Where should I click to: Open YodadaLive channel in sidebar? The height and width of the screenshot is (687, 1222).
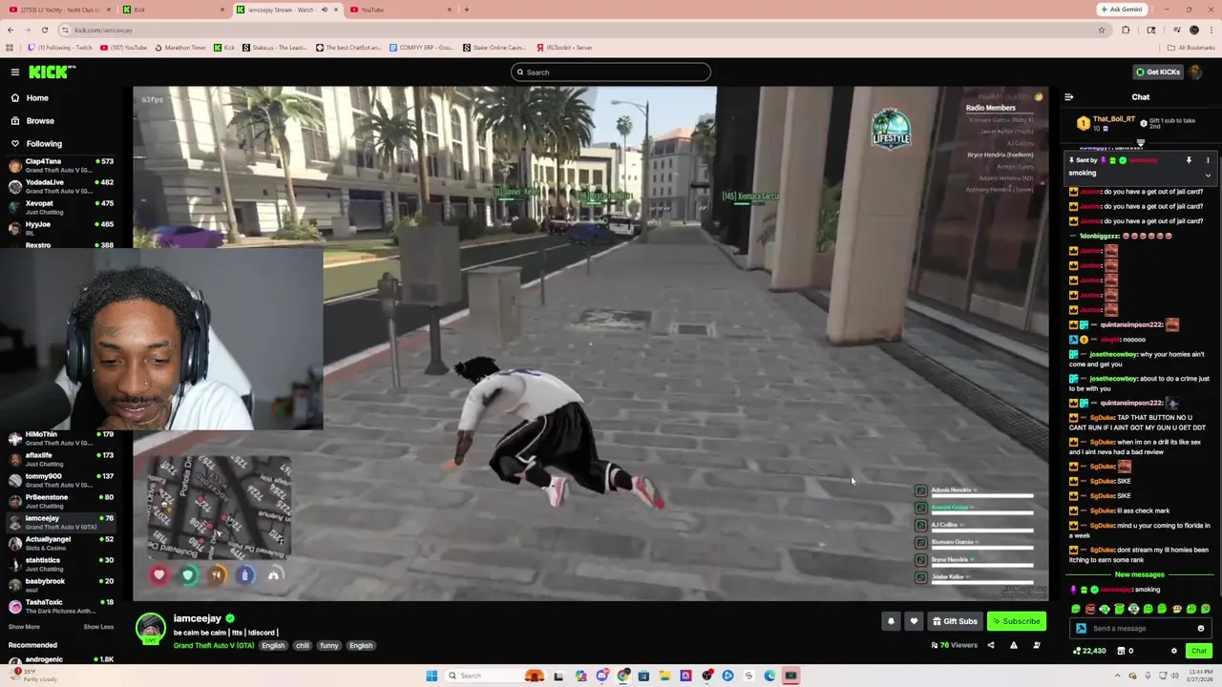pyautogui.click(x=59, y=186)
